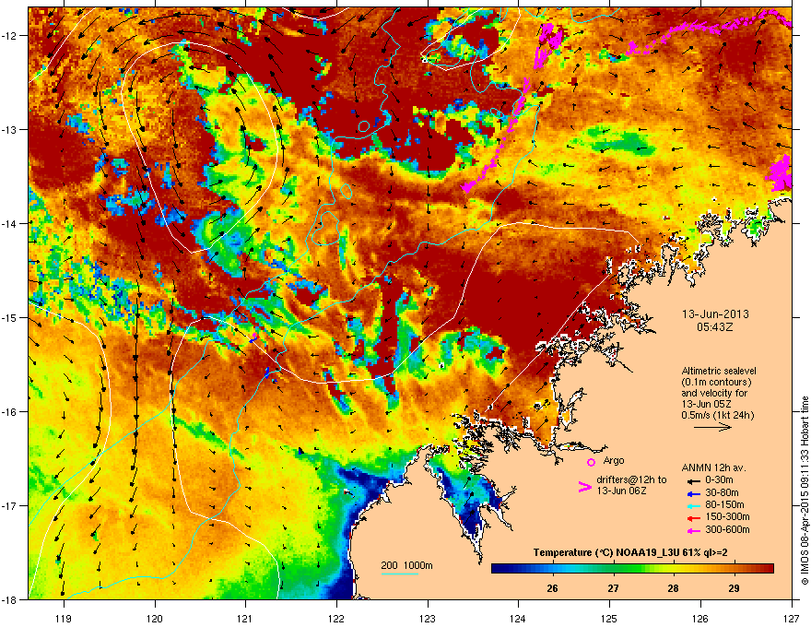This screenshot has width=811, height=627.
Task: Click the latitude label -13
Action: coord(10,130)
